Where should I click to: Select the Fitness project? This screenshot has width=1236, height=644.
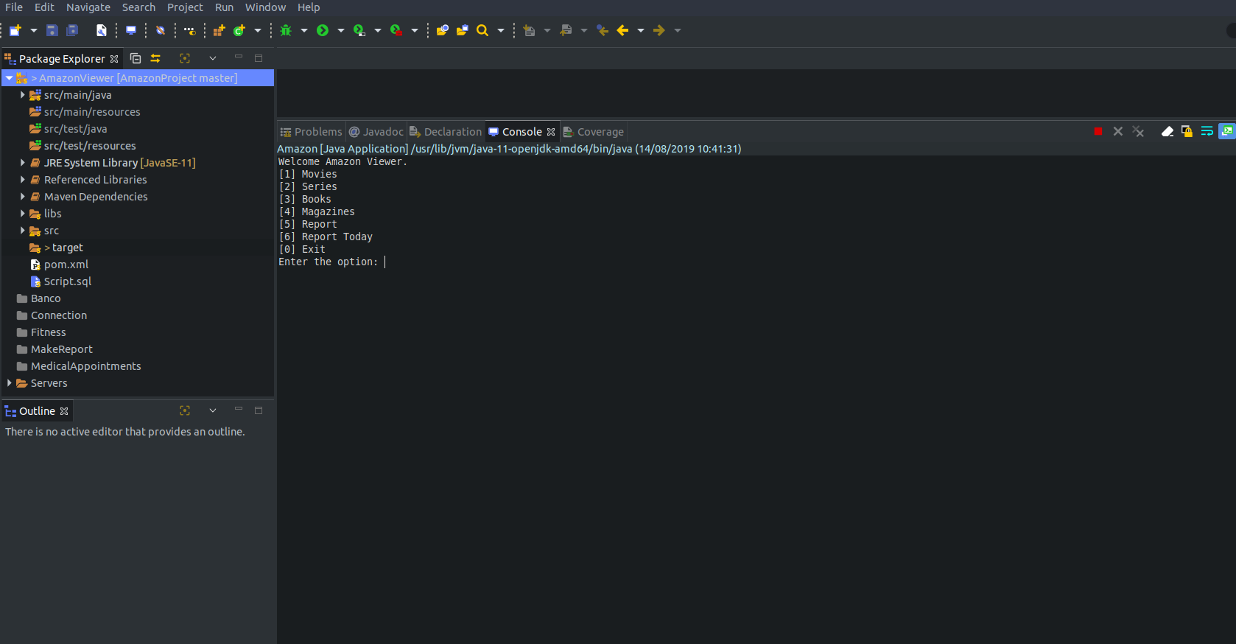[x=48, y=332]
